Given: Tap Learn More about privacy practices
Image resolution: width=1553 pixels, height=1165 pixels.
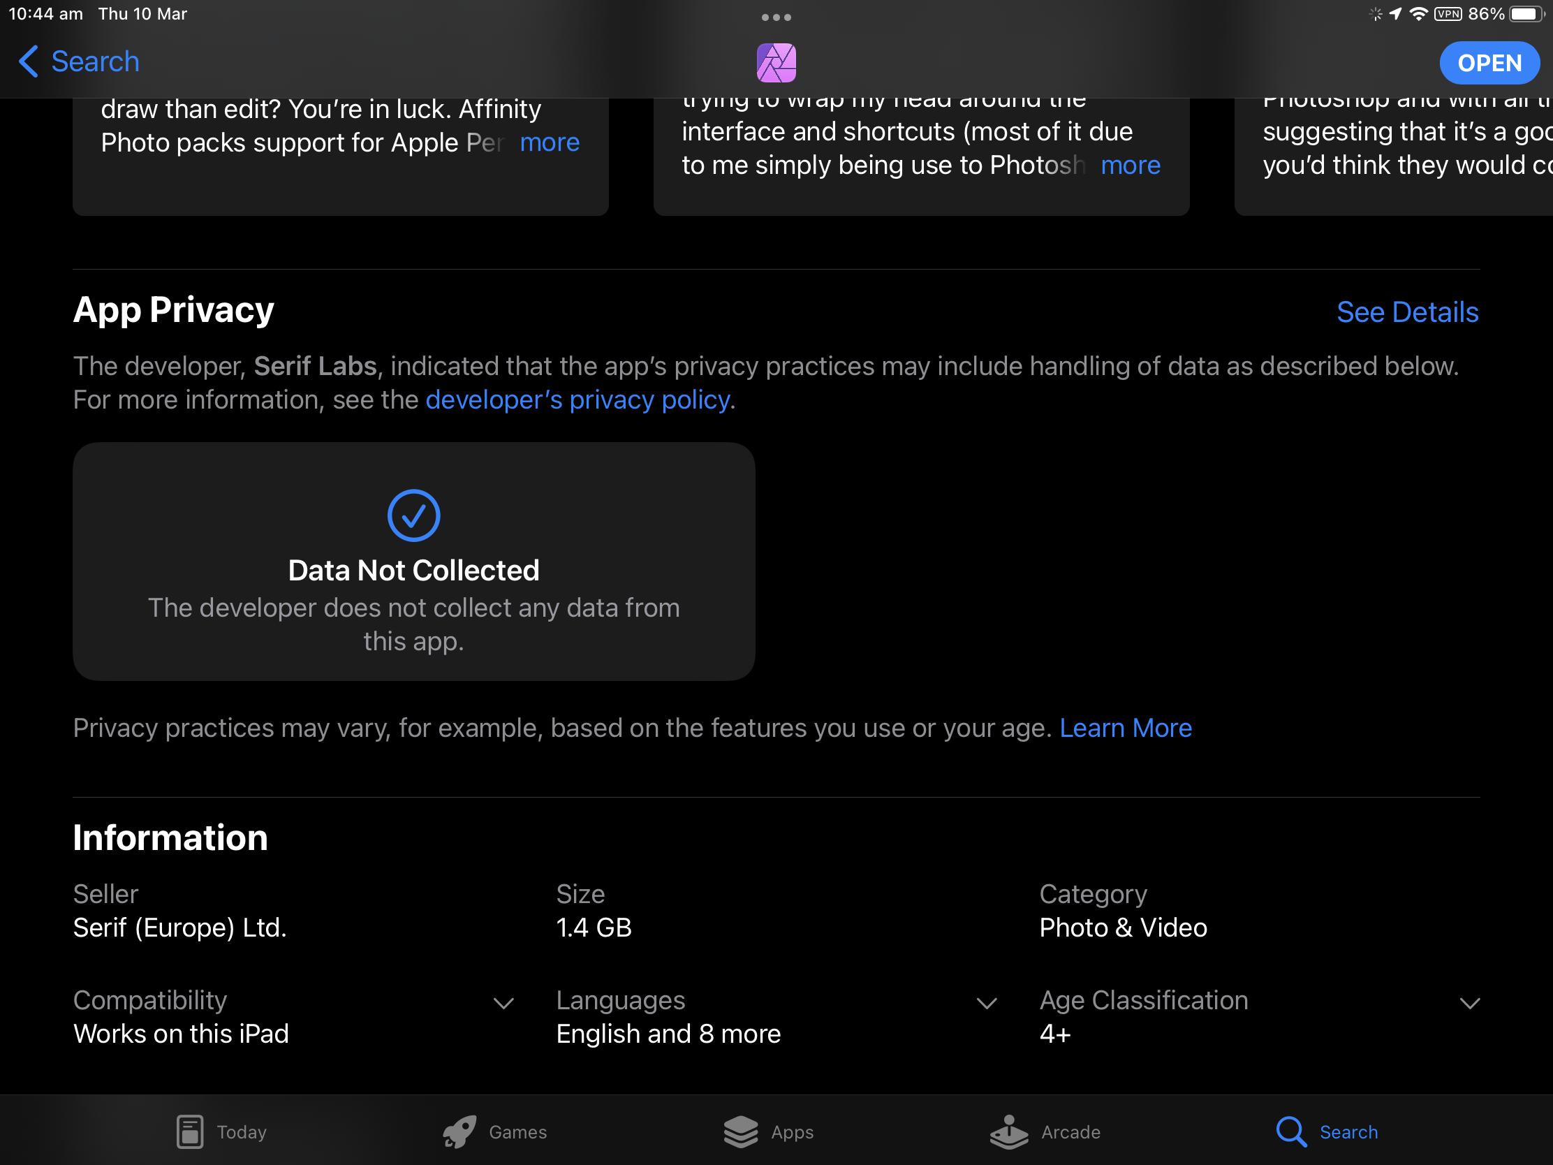Looking at the screenshot, I should [1126, 728].
